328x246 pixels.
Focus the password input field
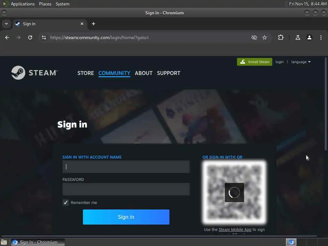pos(126,189)
